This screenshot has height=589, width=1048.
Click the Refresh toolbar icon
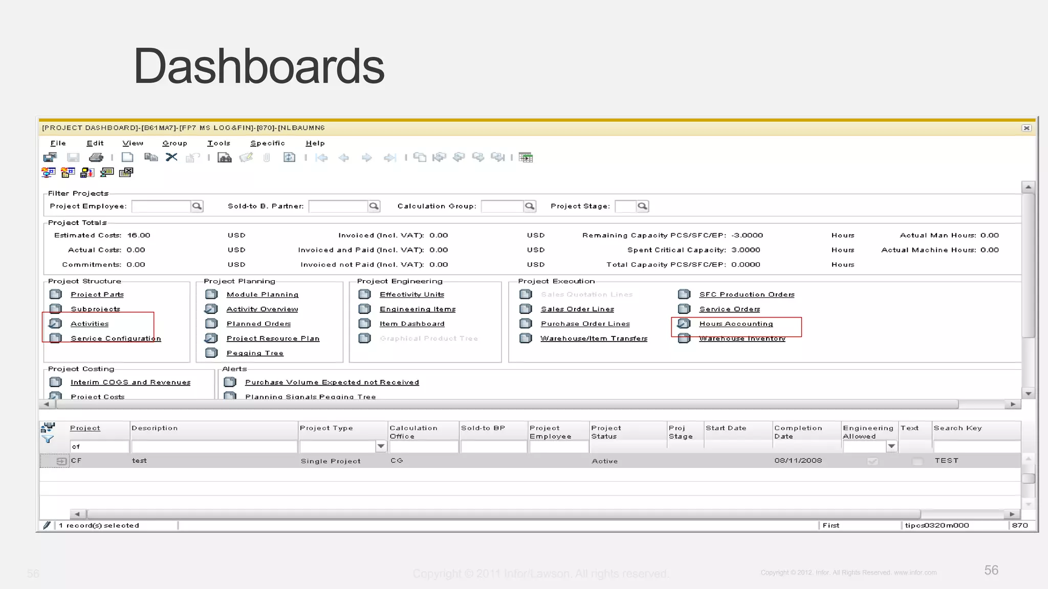pos(289,157)
